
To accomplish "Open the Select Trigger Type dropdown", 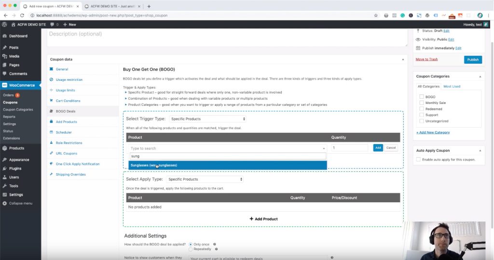I will [207, 119].
